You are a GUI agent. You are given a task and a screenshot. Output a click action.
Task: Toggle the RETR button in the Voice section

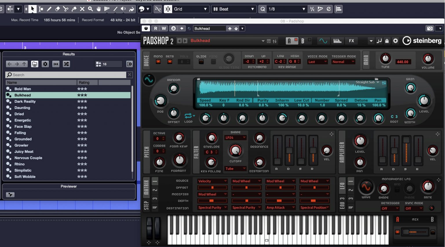click(170, 61)
